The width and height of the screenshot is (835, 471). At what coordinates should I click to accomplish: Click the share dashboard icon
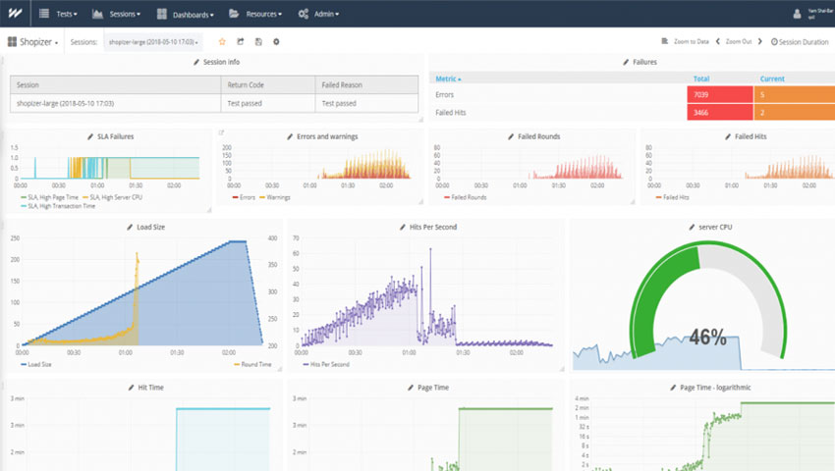[240, 42]
